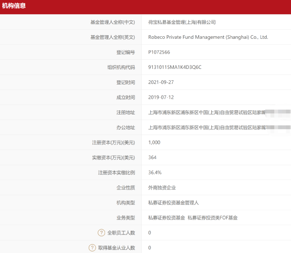Click the 业务类型 label
Image resolution: width=291 pixels, height=253 pixels.
click(126, 218)
